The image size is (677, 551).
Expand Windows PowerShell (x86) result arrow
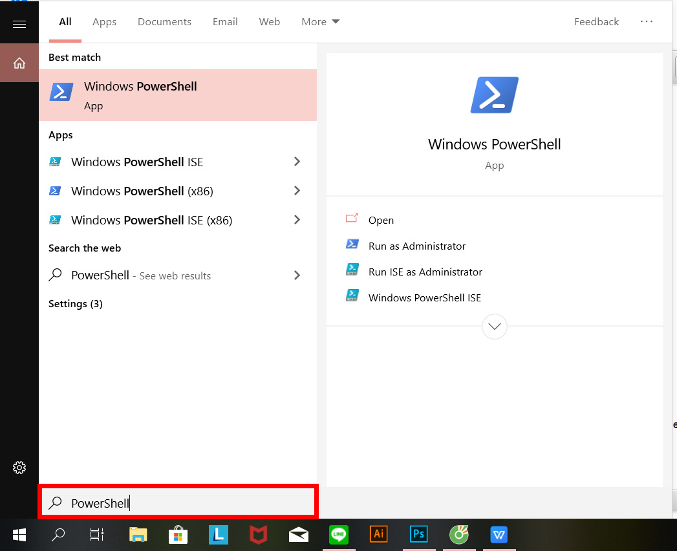(x=297, y=191)
